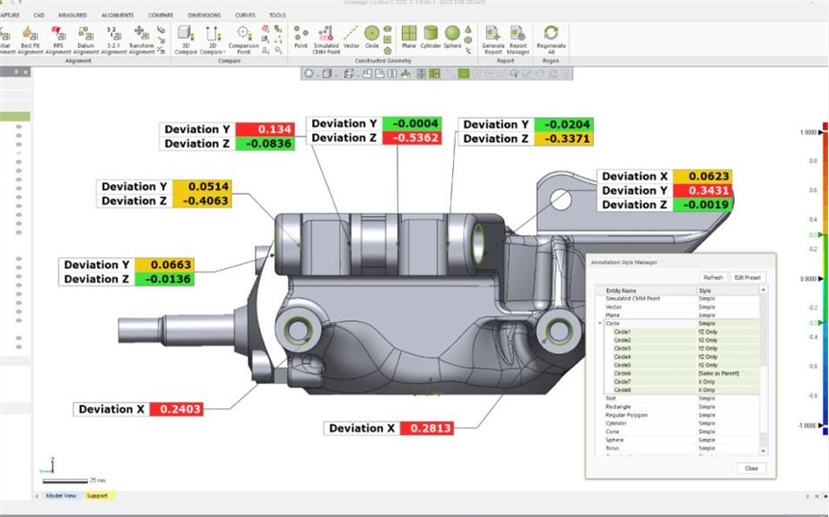Viewport: 829px width, 517px height.
Task: Toggle the green shaded display button in view toolbar
Action: (464, 73)
